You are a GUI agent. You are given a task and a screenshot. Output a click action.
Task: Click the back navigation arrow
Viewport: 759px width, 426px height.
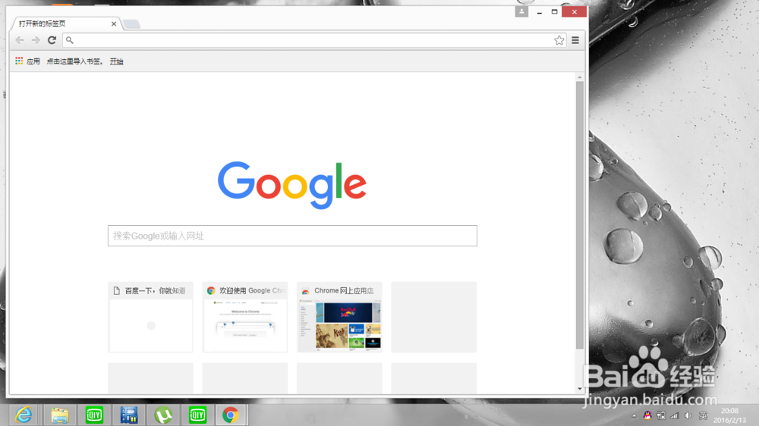point(20,40)
